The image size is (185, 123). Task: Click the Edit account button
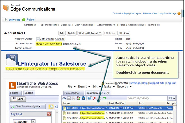62,33
